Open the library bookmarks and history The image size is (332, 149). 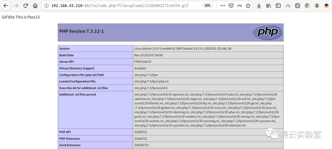[x=268, y=6]
